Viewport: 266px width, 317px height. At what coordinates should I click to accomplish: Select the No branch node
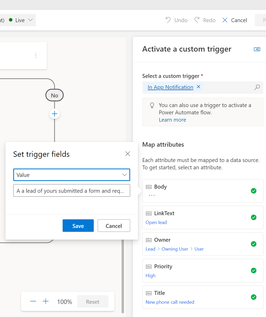(55, 95)
